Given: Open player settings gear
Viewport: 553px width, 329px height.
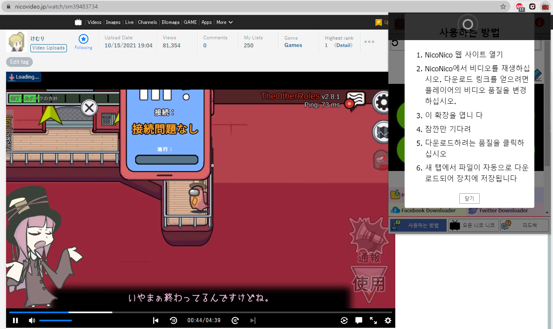Looking at the screenshot, I should point(388,320).
